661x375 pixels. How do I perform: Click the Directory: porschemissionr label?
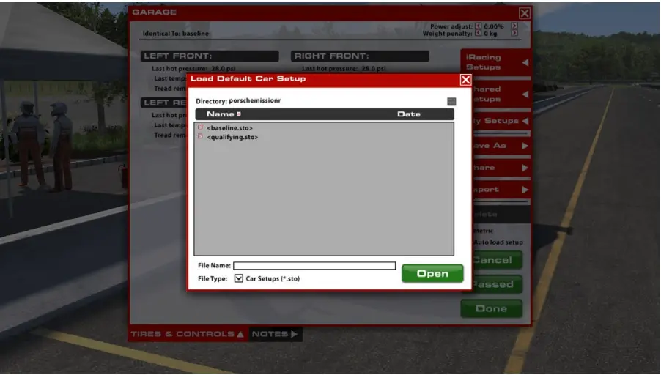238,100
